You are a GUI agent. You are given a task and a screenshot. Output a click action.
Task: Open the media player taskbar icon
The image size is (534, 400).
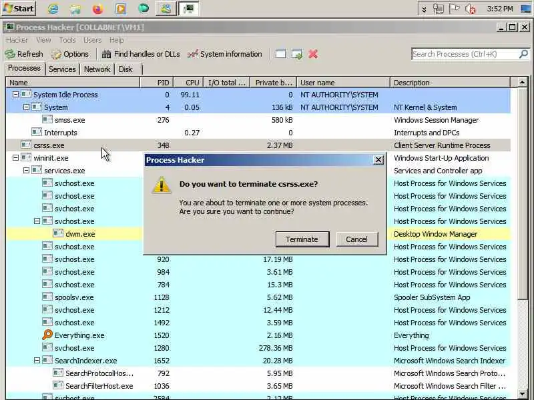point(120,9)
